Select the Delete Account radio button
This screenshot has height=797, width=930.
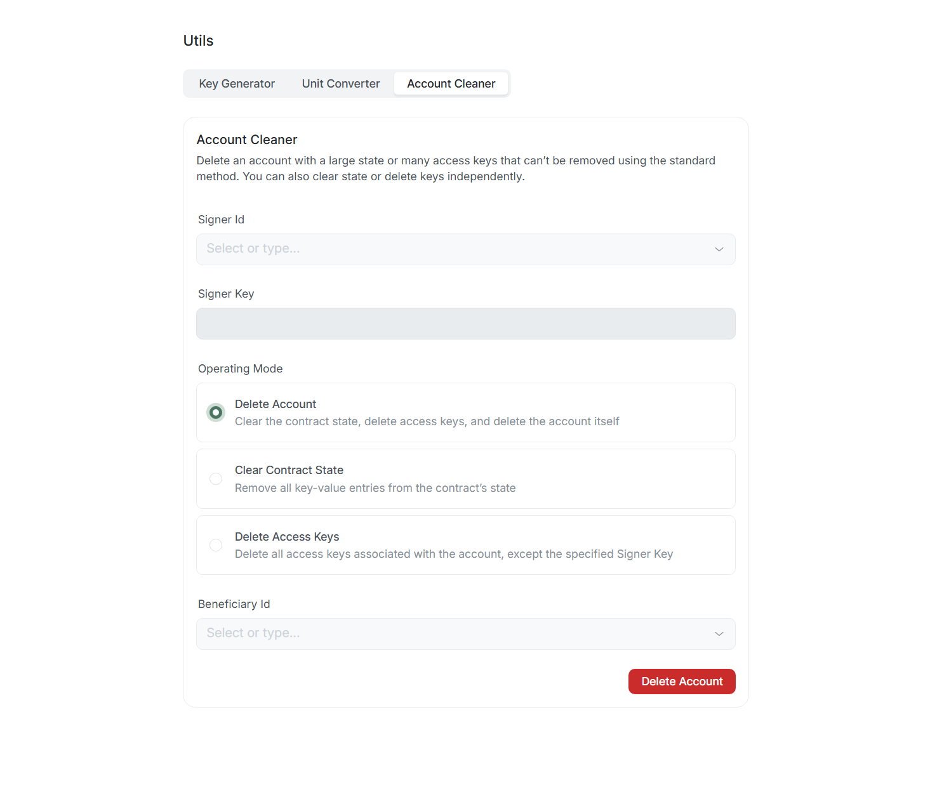(216, 412)
